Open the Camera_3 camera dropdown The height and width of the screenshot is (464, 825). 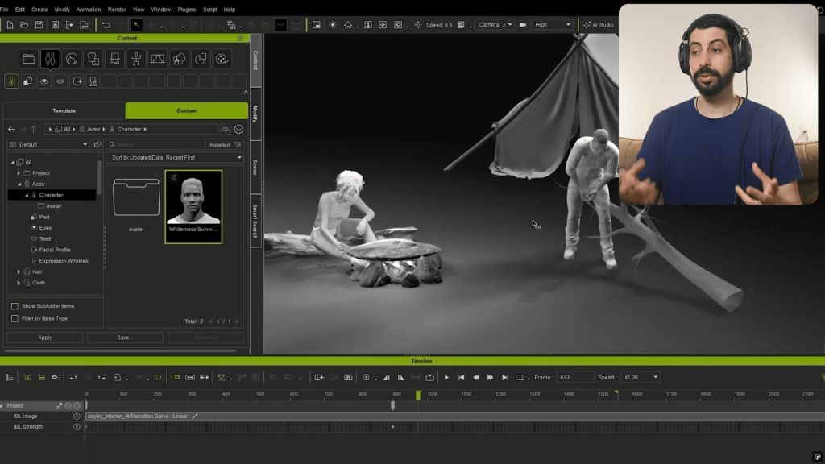494,25
